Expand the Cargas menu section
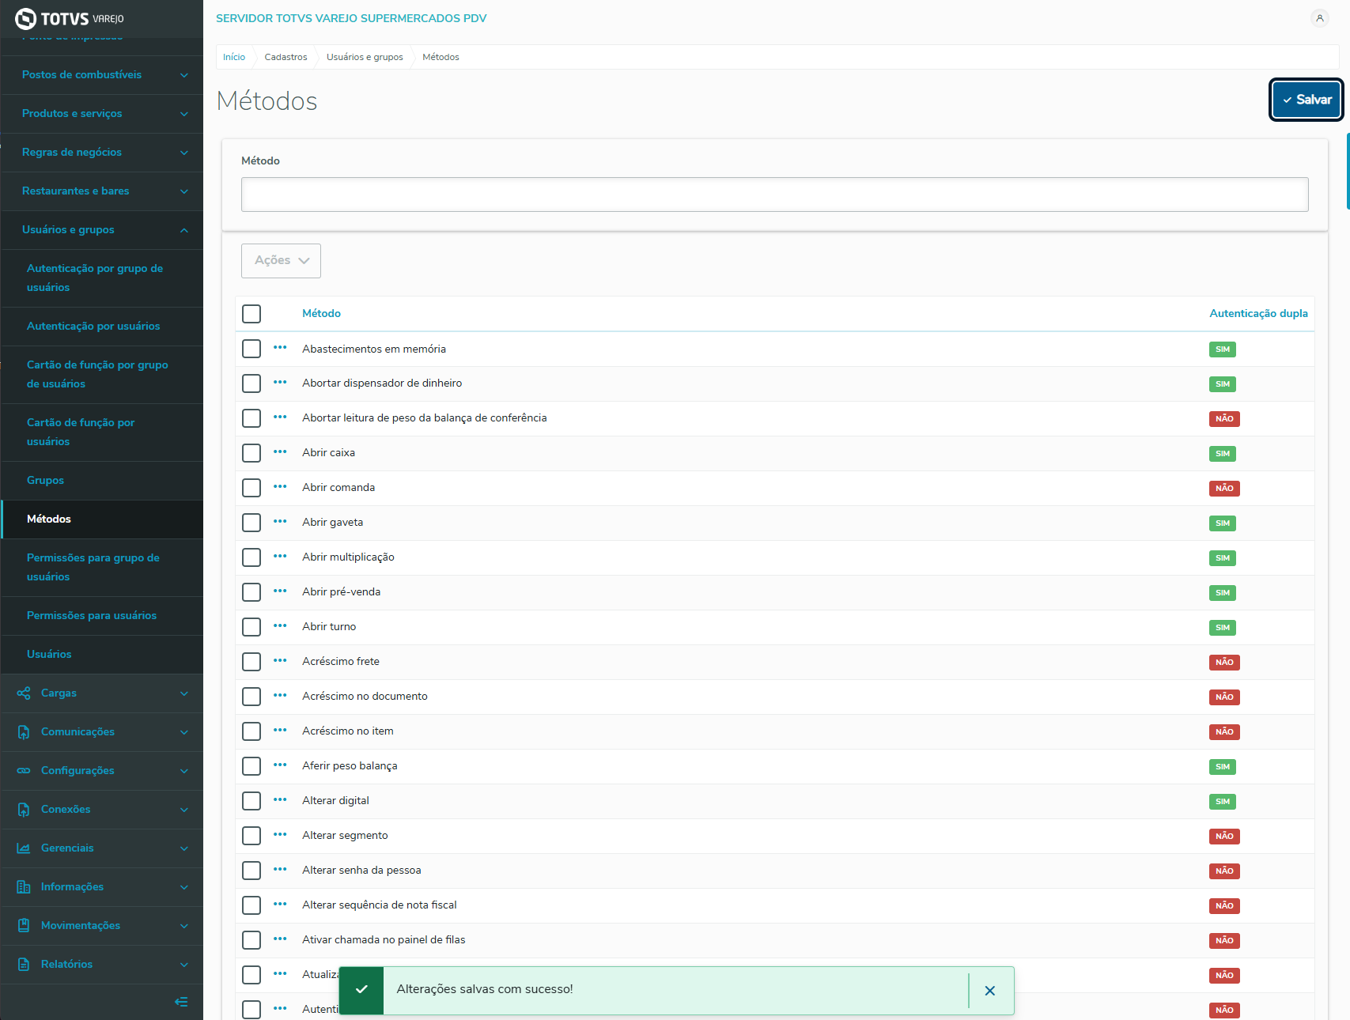This screenshot has width=1350, height=1020. (x=102, y=693)
